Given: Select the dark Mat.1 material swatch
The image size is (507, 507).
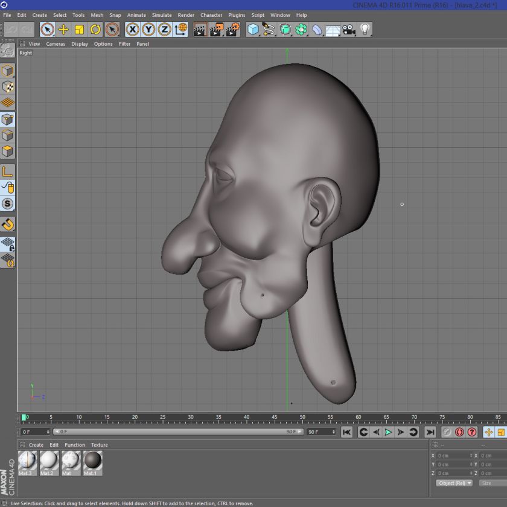Looking at the screenshot, I should 92,462.
